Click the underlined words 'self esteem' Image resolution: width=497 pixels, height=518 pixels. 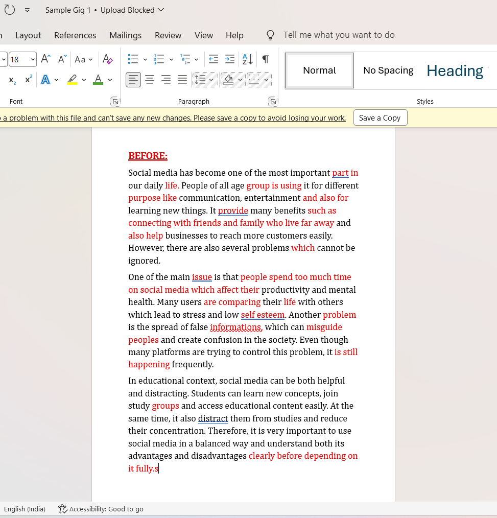263,315
